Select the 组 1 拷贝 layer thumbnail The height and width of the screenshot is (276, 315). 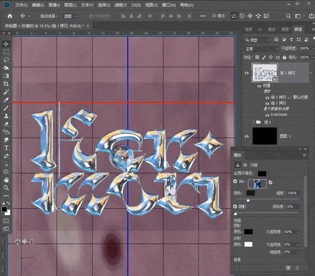(x=265, y=72)
